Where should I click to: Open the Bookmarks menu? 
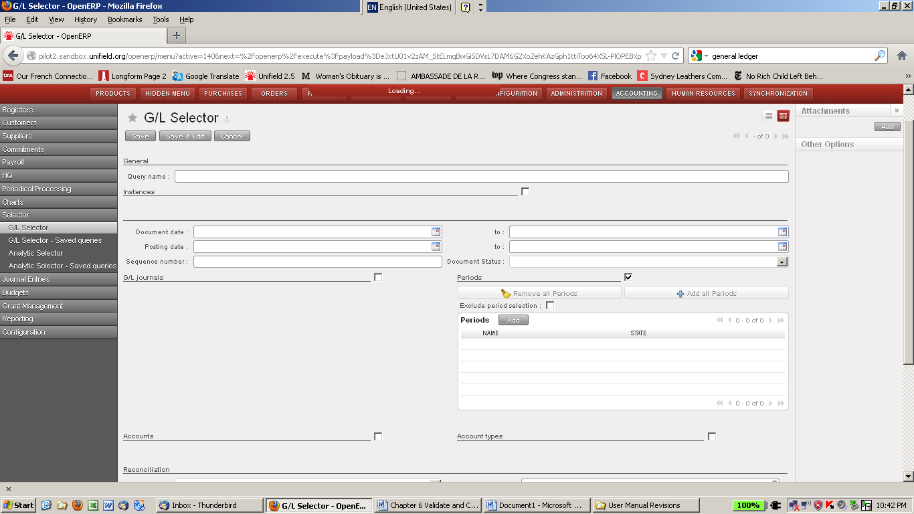(x=124, y=19)
